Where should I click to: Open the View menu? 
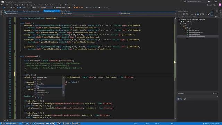tap(11, 5)
